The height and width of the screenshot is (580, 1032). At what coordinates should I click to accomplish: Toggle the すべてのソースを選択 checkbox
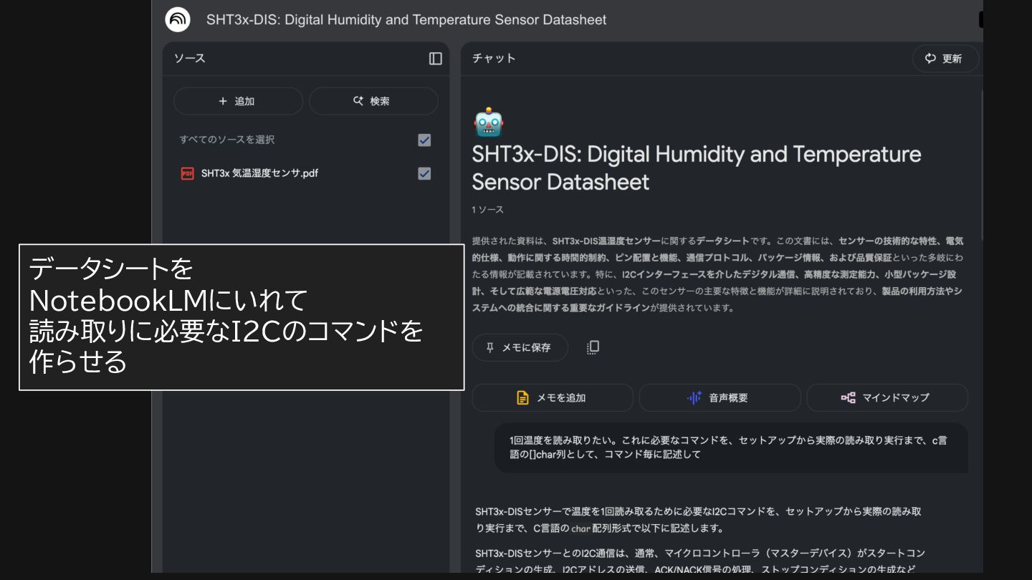click(424, 140)
